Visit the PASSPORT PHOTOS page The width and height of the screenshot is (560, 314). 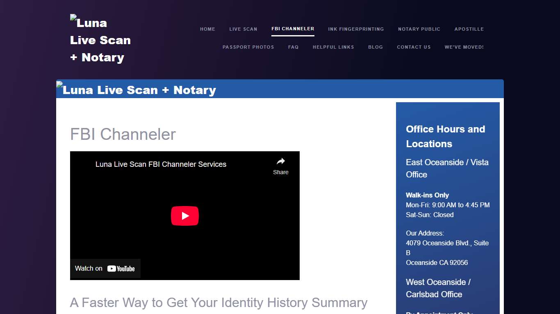coord(248,47)
